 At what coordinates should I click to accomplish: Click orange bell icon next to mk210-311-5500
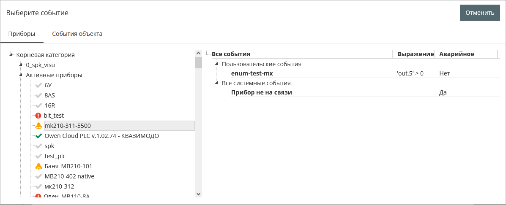tap(38, 126)
